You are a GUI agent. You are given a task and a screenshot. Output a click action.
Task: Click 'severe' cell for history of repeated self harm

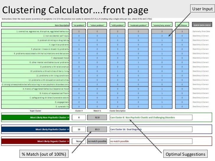162,93
